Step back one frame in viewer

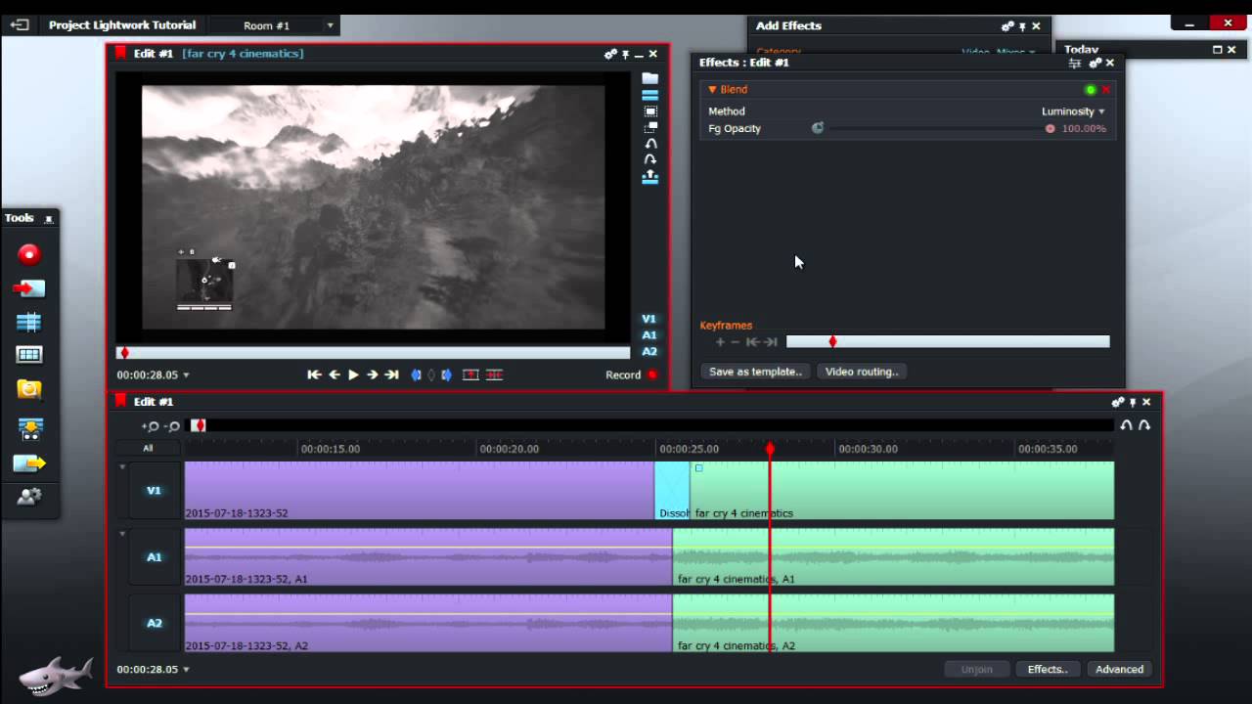335,374
